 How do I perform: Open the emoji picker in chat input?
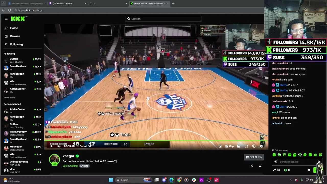coord(319,162)
